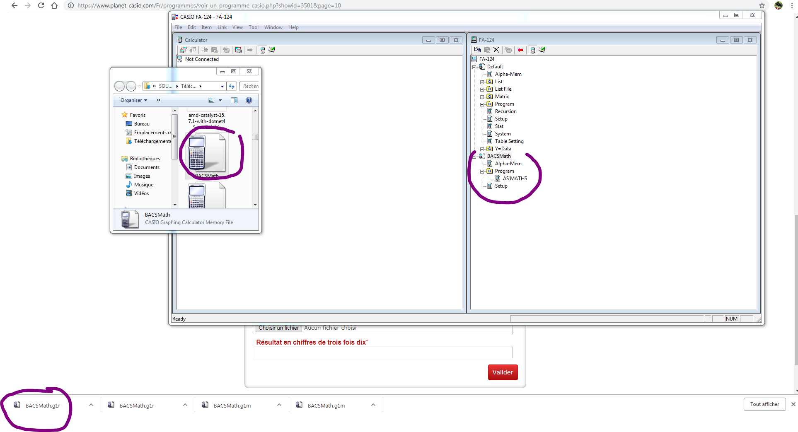Toggle the Explorer preview pane icon
798x432 pixels.
point(234,100)
